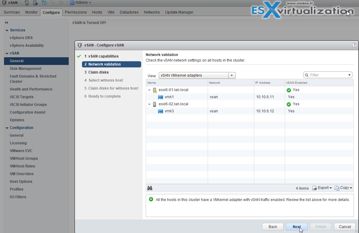Click the Next button
The width and height of the screenshot is (359, 233).
tap(296, 227)
